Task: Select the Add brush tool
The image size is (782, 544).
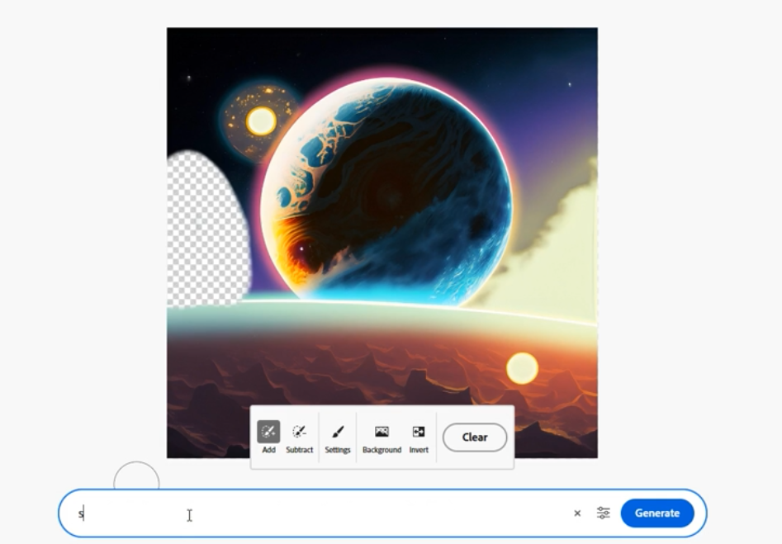Action: 268,432
